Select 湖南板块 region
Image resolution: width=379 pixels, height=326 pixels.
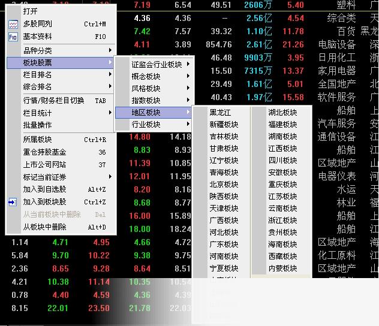click(281, 137)
